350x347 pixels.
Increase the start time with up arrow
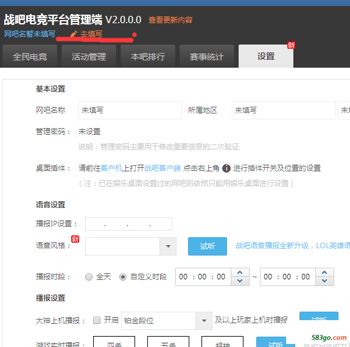240,273
